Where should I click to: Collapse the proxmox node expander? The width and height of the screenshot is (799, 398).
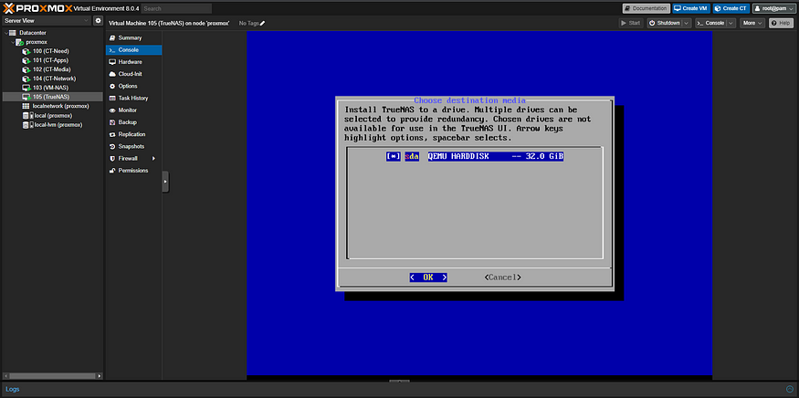[x=13, y=42]
